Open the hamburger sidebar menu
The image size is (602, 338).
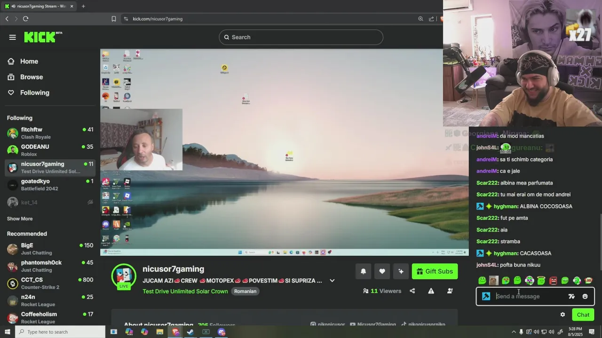pyautogui.click(x=13, y=38)
